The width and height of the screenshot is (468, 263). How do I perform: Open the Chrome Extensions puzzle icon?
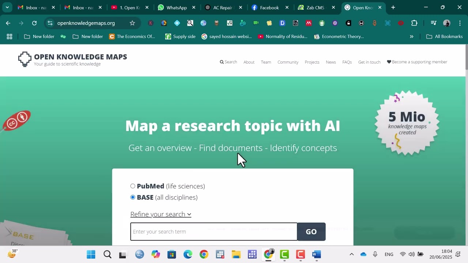click(414, 23)
